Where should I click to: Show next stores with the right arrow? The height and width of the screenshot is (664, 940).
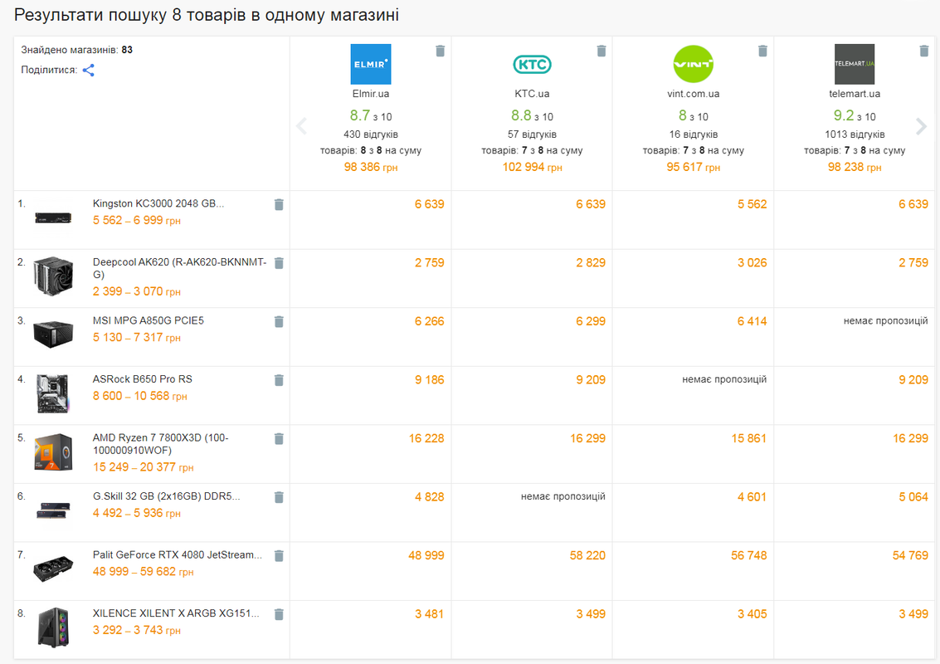(x=922, y=126)
